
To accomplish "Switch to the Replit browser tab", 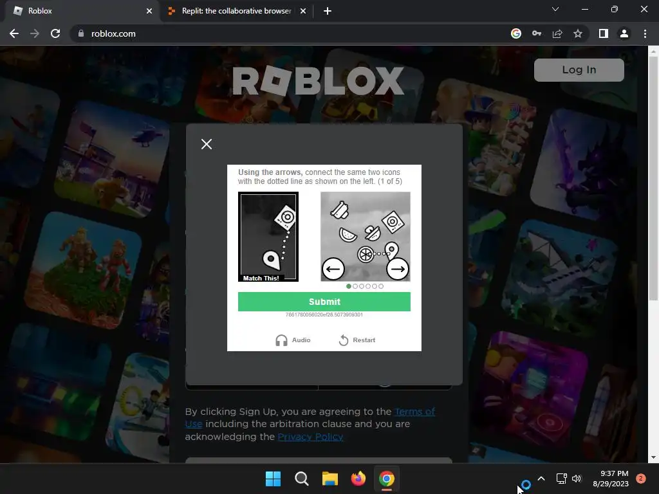I will [x=237, y=11].
